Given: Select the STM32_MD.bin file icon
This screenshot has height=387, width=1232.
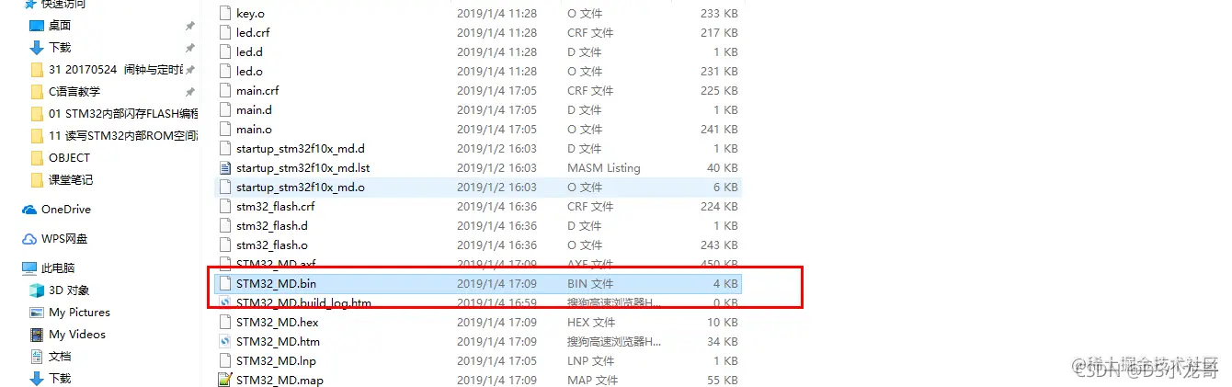Looking at the screenshot, I should point(224,284).
